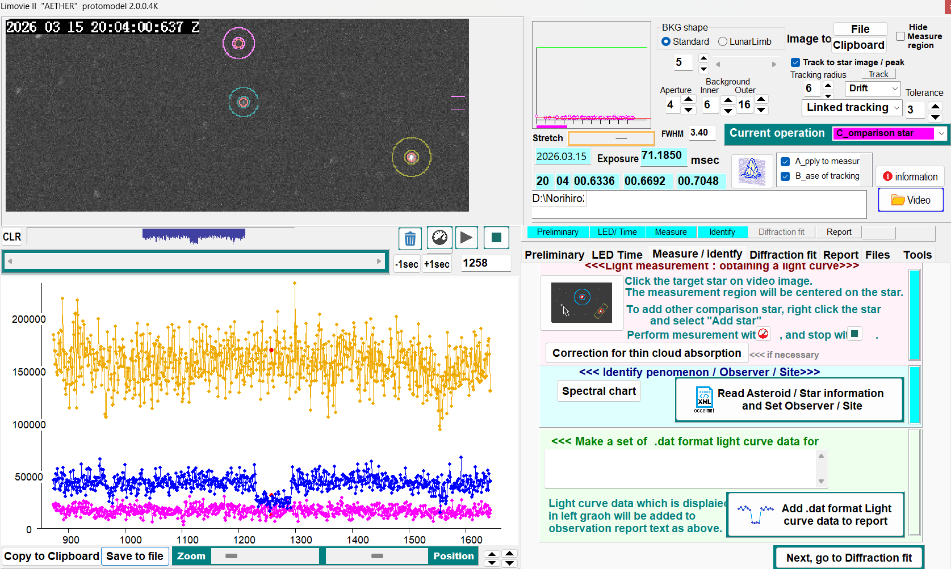The image size is (951, 569).
Task: Toggle Track to star image / peak checkbox
Action: pyautogui.click(x=795, y=62)
